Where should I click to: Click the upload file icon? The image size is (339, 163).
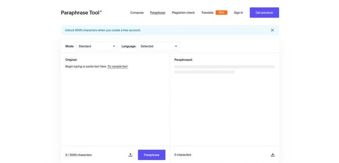point(130,155)
